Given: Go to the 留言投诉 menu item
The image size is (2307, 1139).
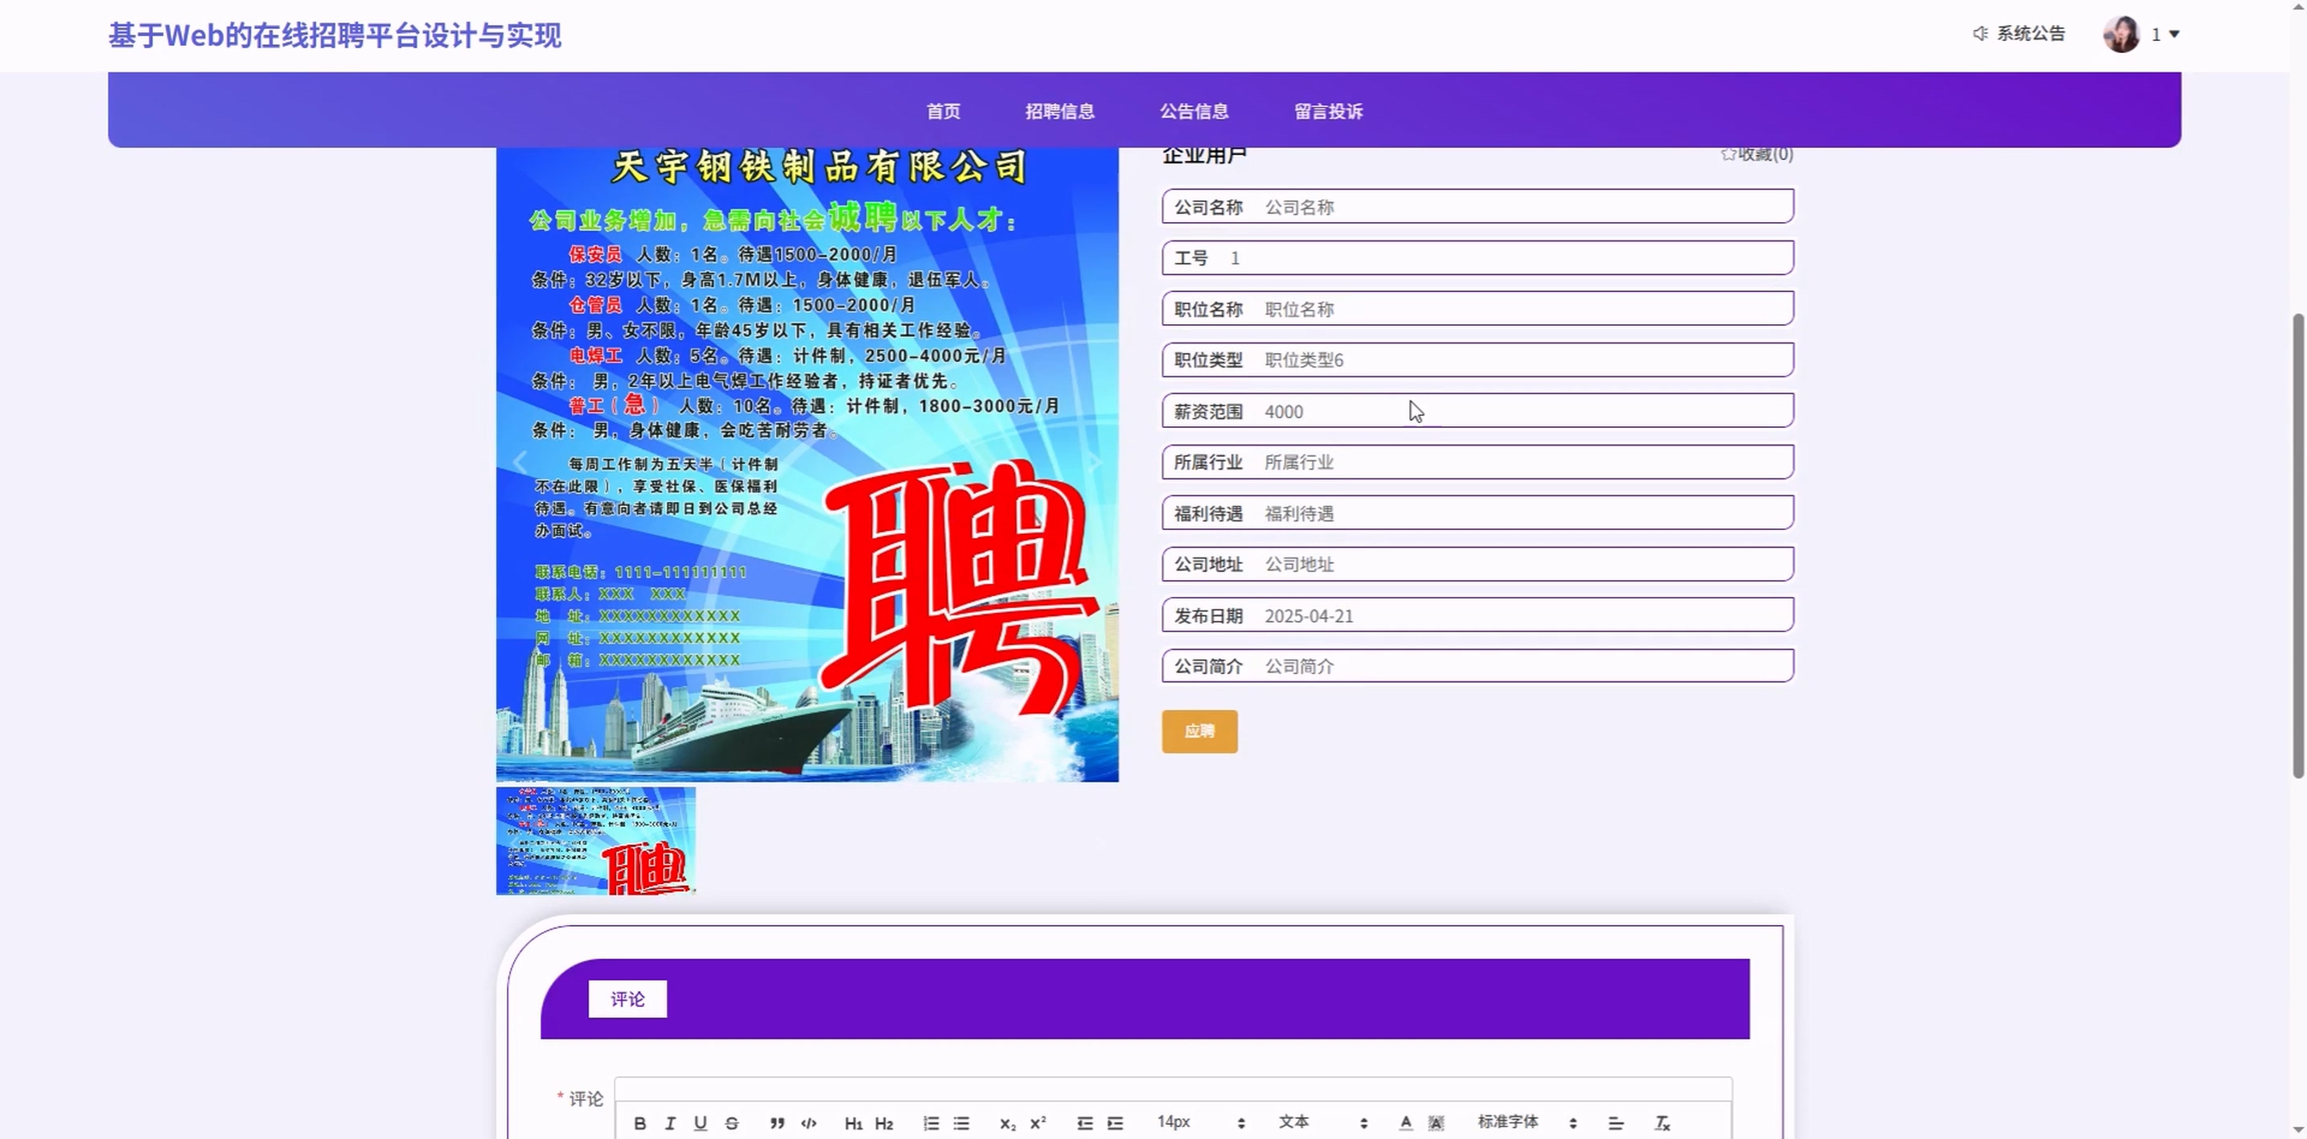Looking at the screenshot, I should tap(1328, 111).
